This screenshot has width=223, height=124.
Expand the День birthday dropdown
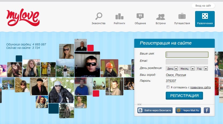pyautogui.click(x=172, y=69)
